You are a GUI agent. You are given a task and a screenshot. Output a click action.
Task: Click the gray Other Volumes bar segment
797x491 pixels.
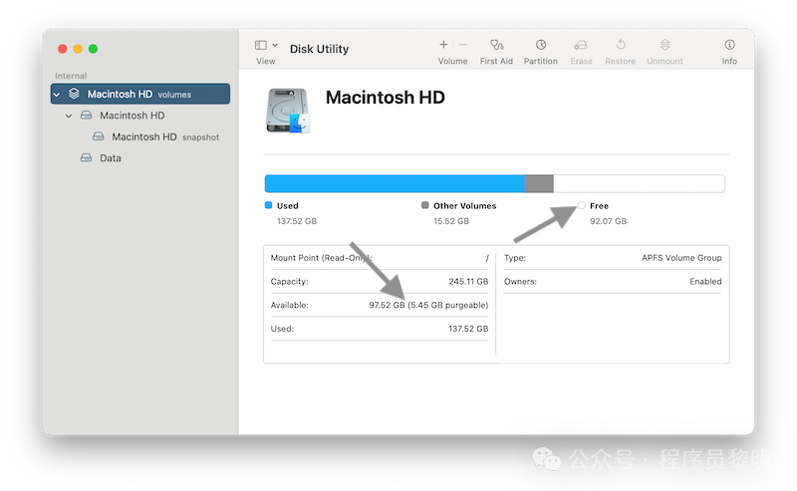tap(539, 183)
